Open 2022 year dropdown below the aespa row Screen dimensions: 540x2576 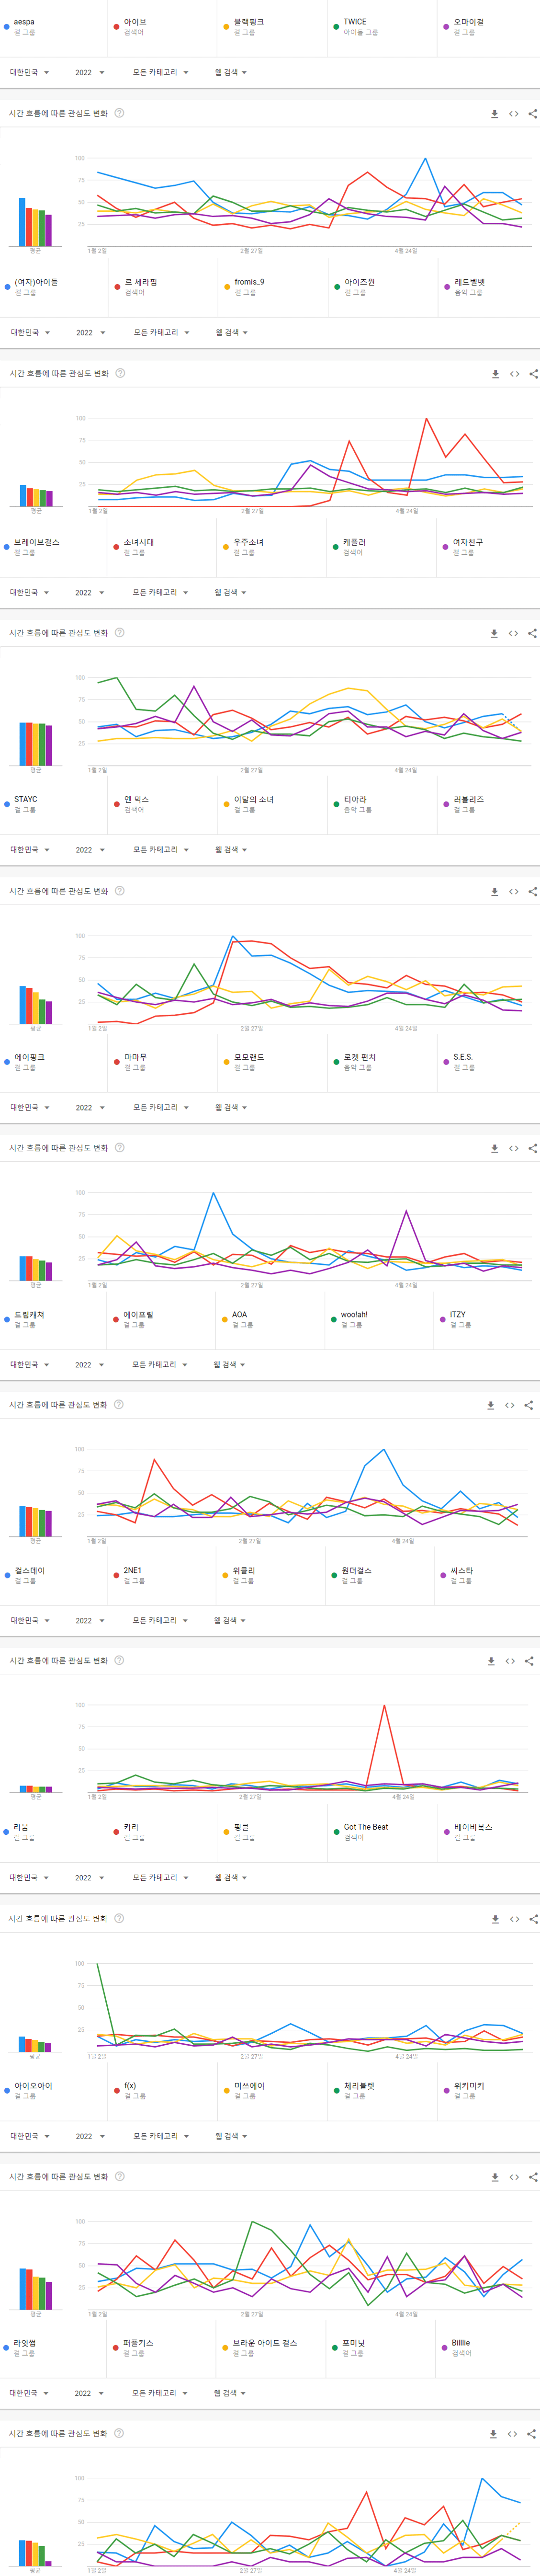(90, 73)
